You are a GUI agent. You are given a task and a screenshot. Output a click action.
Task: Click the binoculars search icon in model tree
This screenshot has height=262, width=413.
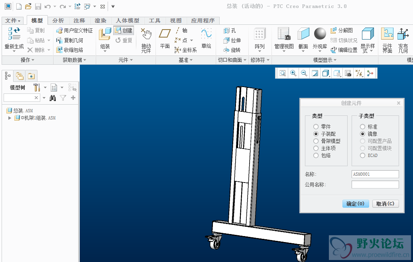pyautogui.click(x=53, y=98)
